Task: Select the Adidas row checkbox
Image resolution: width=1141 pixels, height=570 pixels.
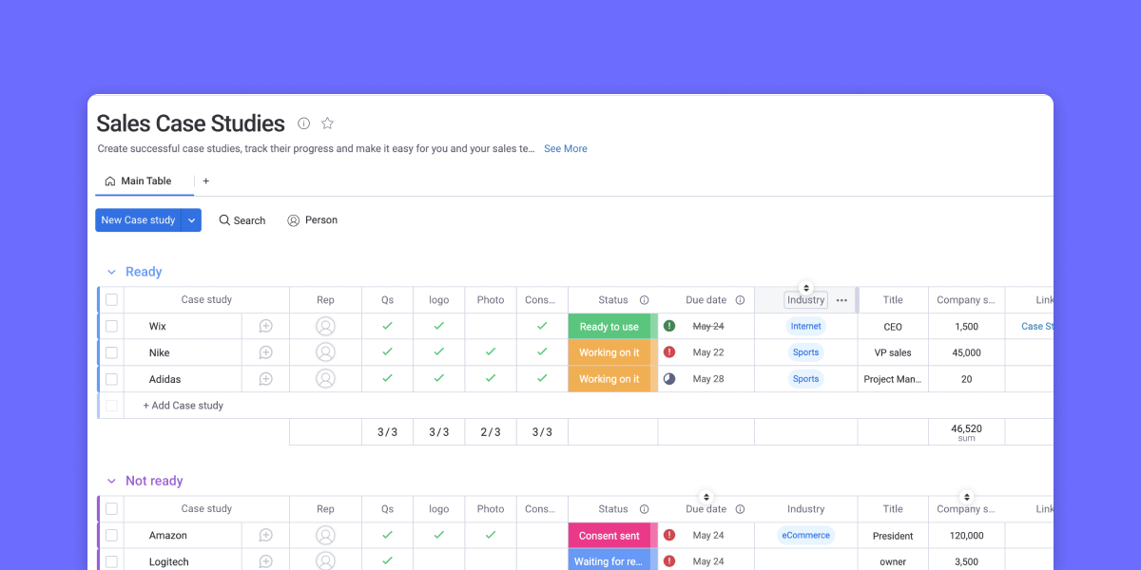Action: [x=111, y=379]
